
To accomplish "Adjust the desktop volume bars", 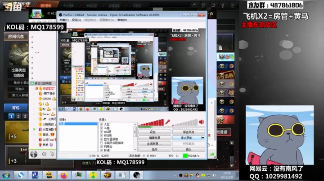I will 185,122.
